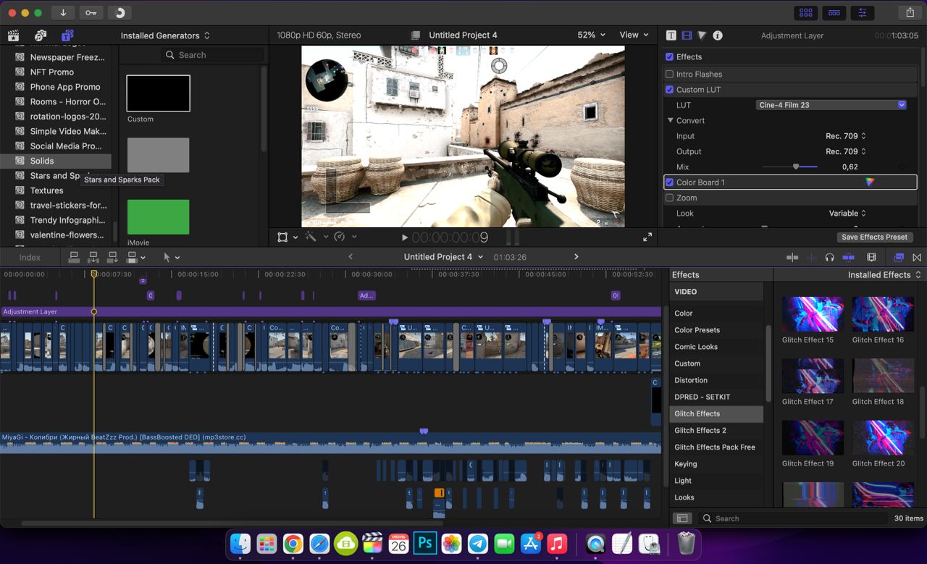The width and height of the screenshot is (927, 564).
Task: Open the viewer View options menu
Action: pyautogui.click(x=634, y=35)
